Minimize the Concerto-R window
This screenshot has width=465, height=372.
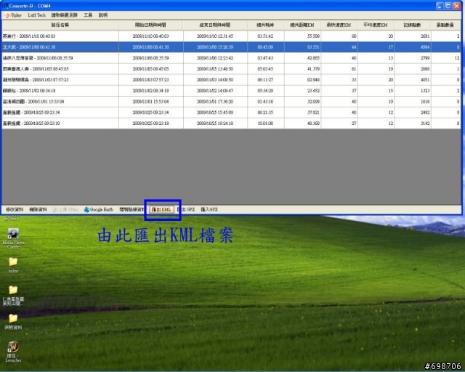(440, 6)
